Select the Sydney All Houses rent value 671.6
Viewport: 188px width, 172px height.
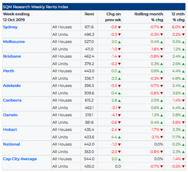point(89,27)
